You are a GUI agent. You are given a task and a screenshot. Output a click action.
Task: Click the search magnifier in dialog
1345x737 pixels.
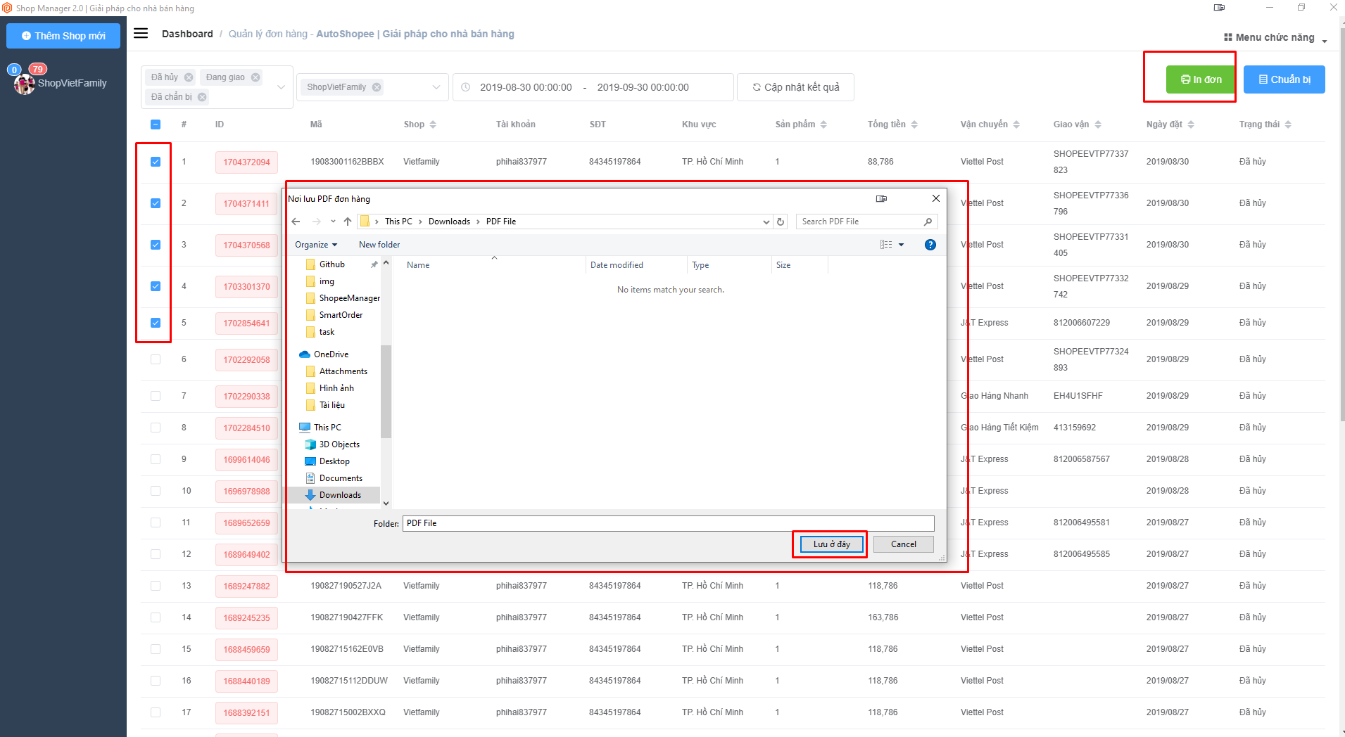coord(928,222)
